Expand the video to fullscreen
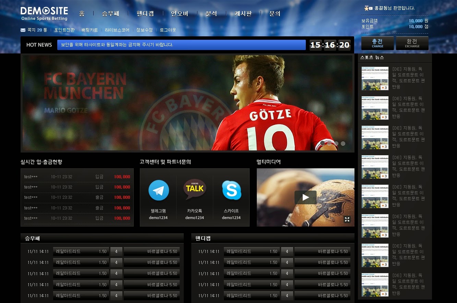The image size is (457, 303). click(347, 219)
